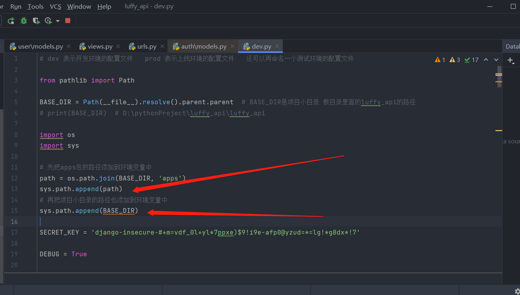
Task: Stop the running process with the red square
Action: (68, 21)
